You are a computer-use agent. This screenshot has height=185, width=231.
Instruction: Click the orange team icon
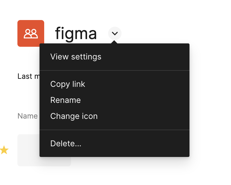(x=31, y=33)
